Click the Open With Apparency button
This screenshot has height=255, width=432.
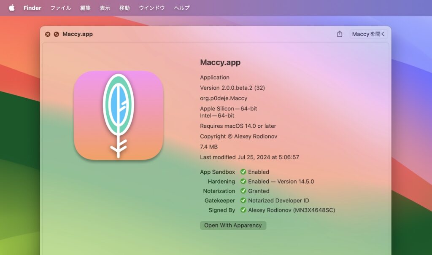(x=233, y=225)
